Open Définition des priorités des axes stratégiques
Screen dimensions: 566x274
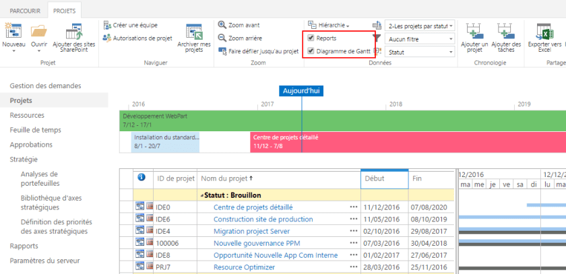(x=57, y=227)
